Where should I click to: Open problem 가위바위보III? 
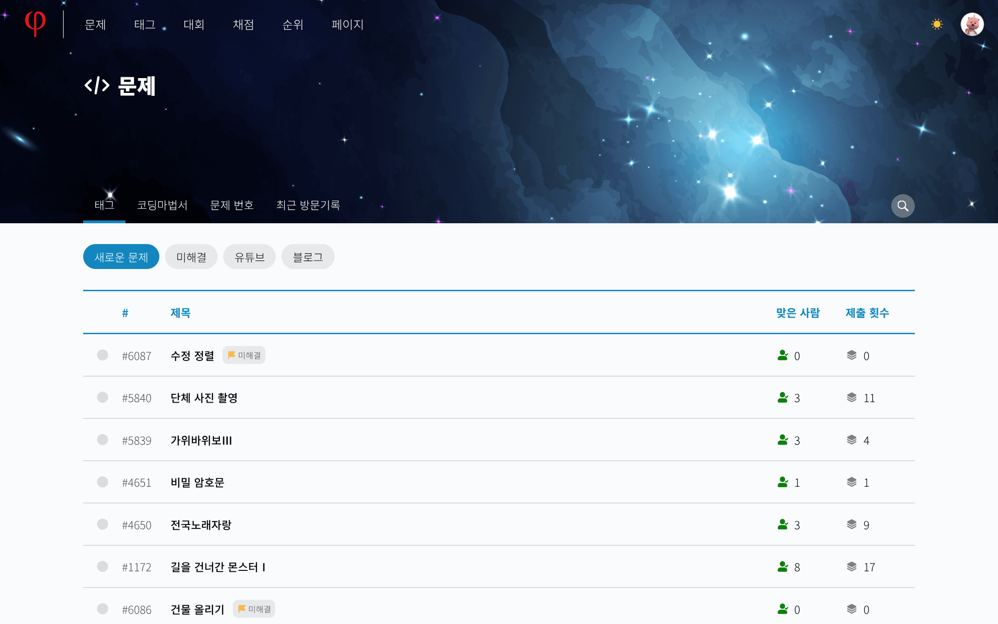click(x=201, y=440)
